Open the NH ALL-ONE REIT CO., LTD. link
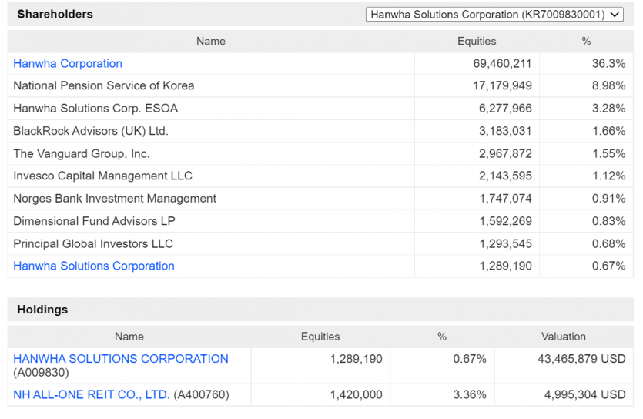The width and height of the screenshot is (643, 419). [x=92, y=394]
